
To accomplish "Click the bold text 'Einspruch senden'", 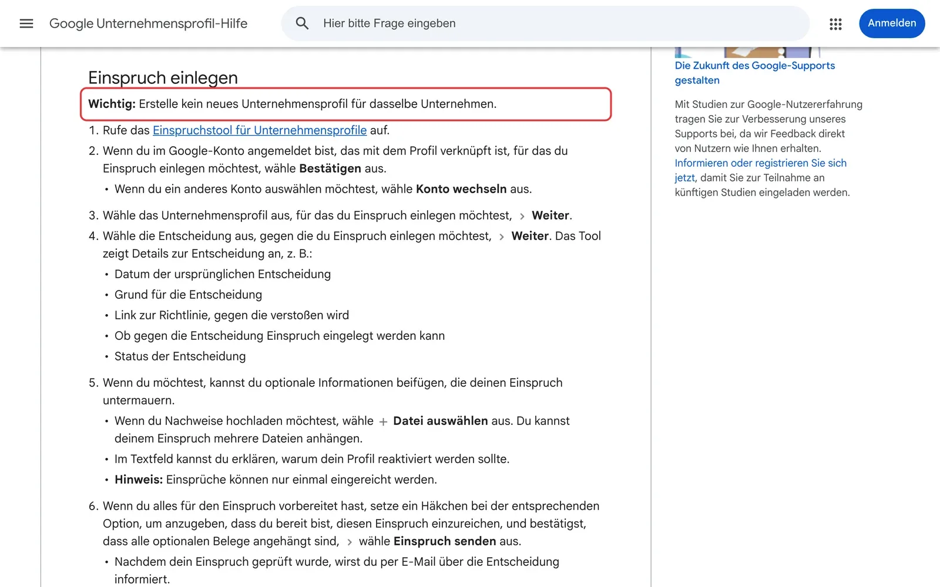I will click(445, 541).
